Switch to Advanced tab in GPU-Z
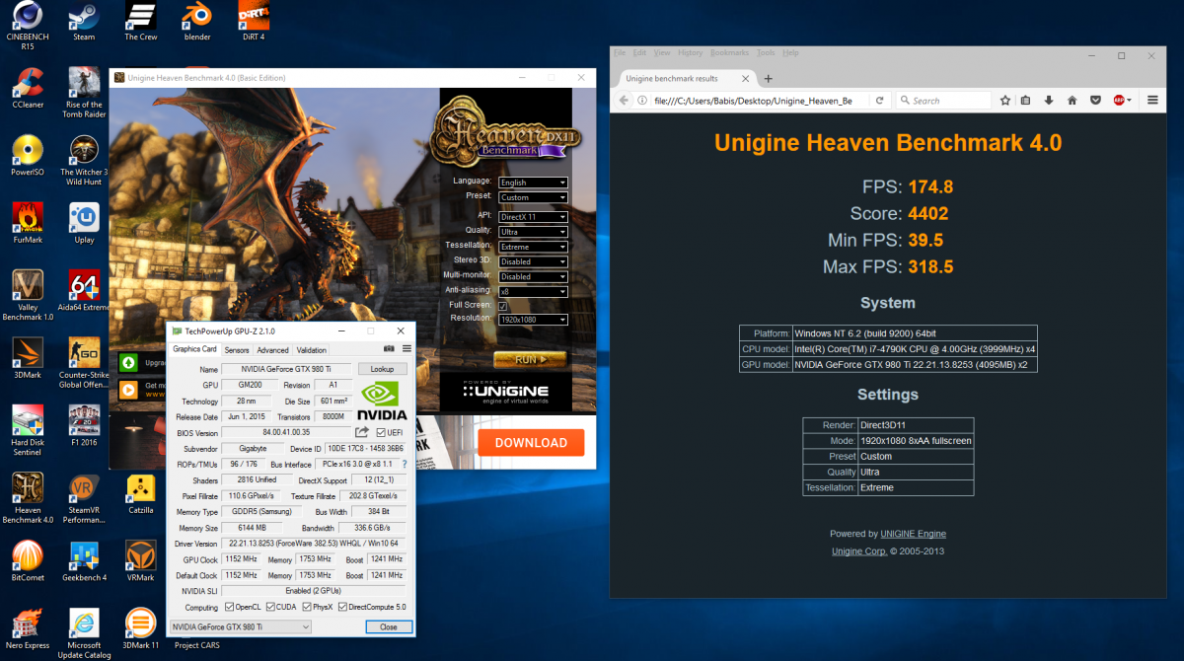The width and height of the screenshot is (1184, 661). [273, 349]
